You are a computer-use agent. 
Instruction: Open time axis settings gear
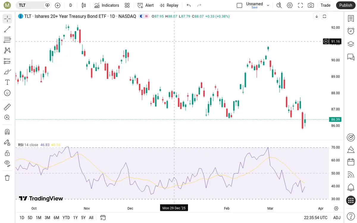click(336, 208)
